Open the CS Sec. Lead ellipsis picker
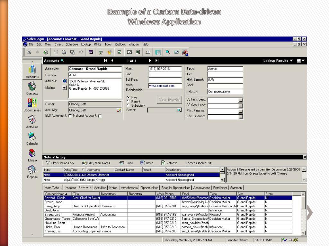The height and width of the screenshot is (246, 329). [x=240, y=106]
